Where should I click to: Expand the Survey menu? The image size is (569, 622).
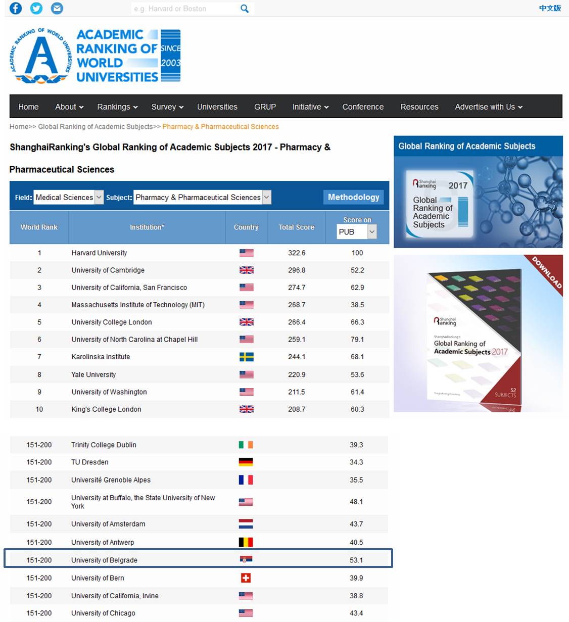pyautogui.click(x=167, y=107)
